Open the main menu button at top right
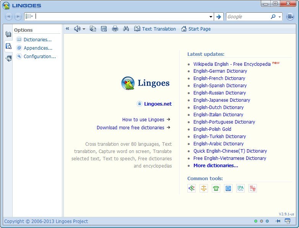The width and height of the screenshot is (299, 228). (290, 17)
